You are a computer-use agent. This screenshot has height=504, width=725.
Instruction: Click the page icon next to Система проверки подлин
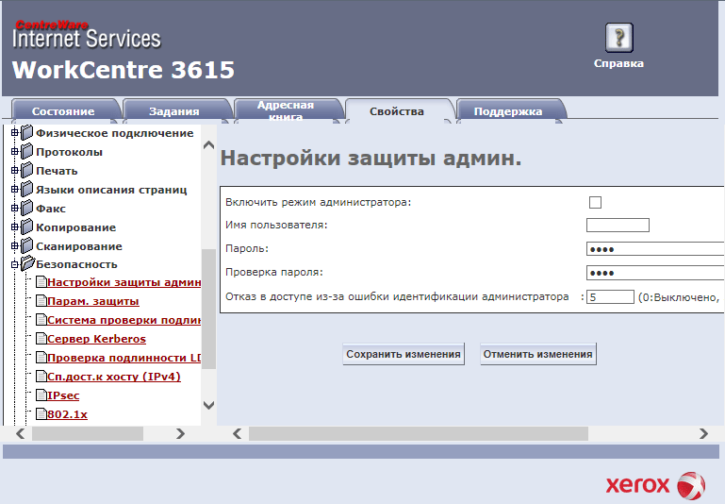[x=41, y=320]
